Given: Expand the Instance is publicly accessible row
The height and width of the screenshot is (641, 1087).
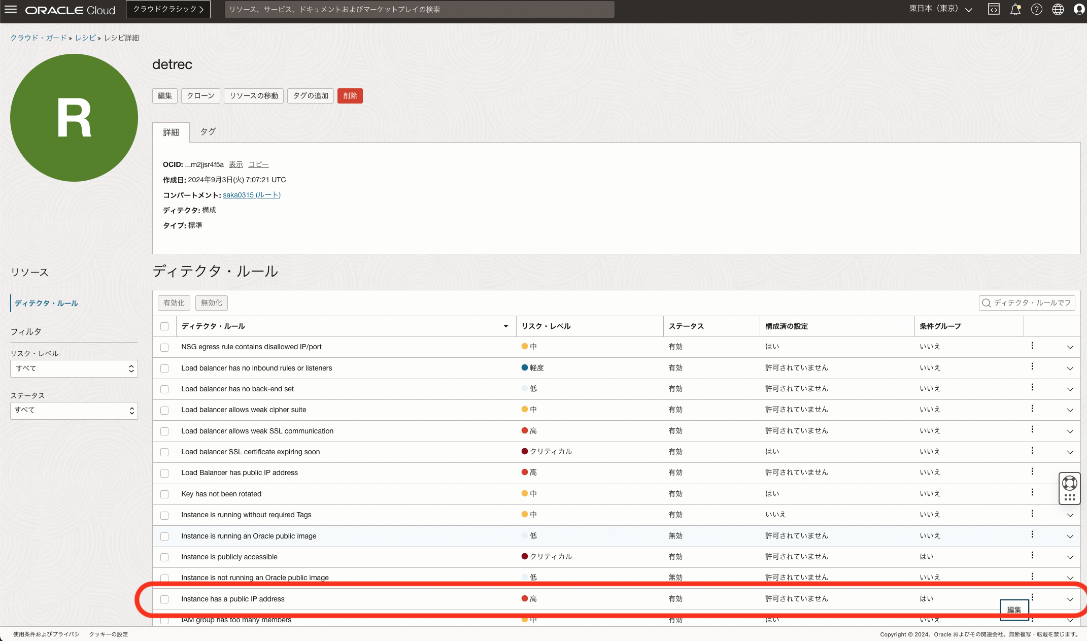Looking at the screenshot, I should 1070,556.
